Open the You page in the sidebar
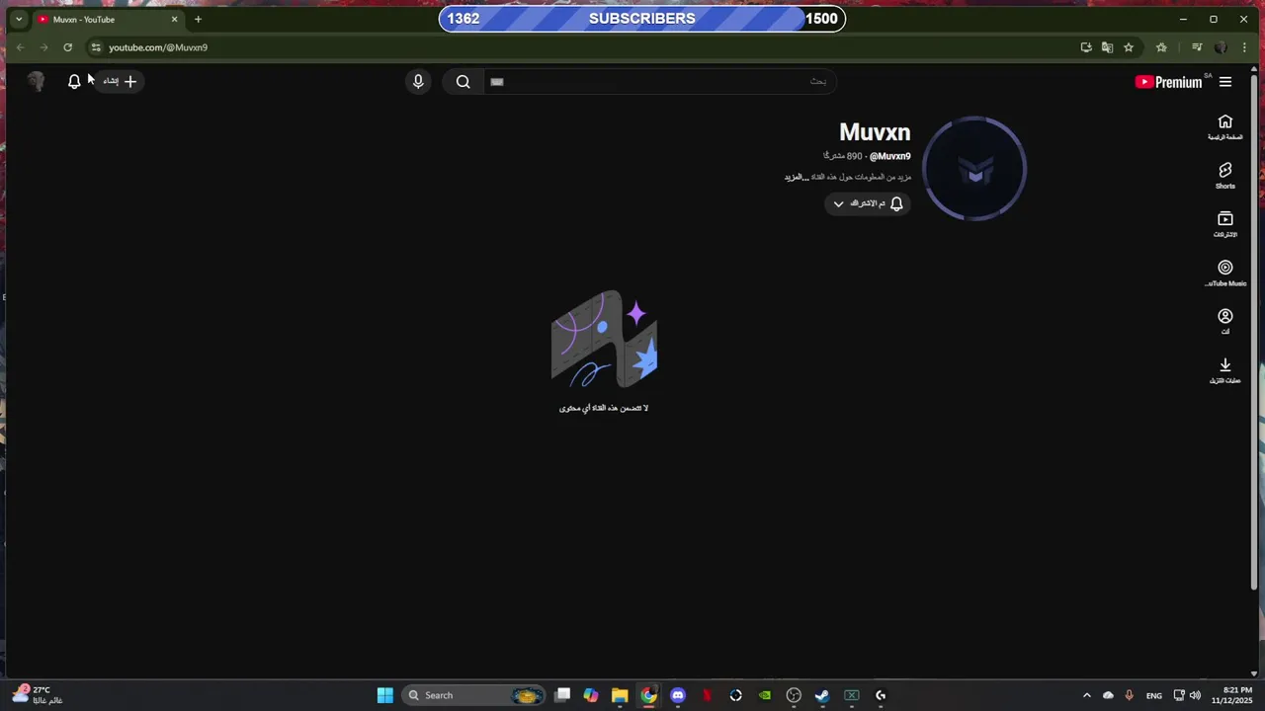The image size is (1265, 711). pos(1225,321)
